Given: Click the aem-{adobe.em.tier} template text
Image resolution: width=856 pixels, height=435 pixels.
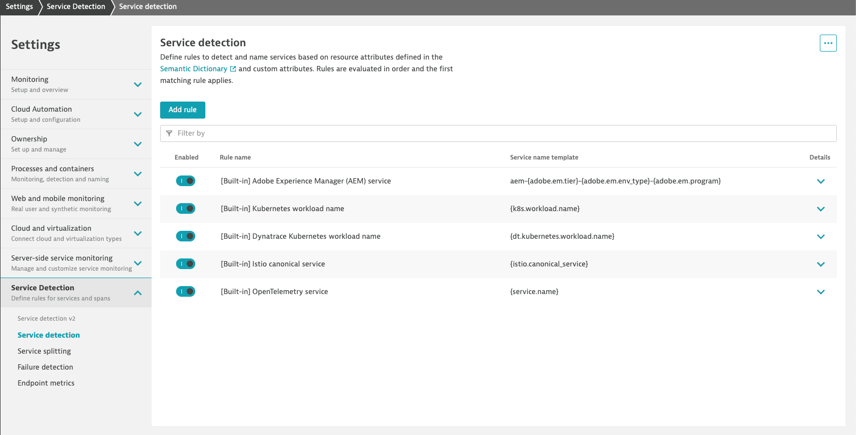Looking at the screenshot, I should (616, 181).
